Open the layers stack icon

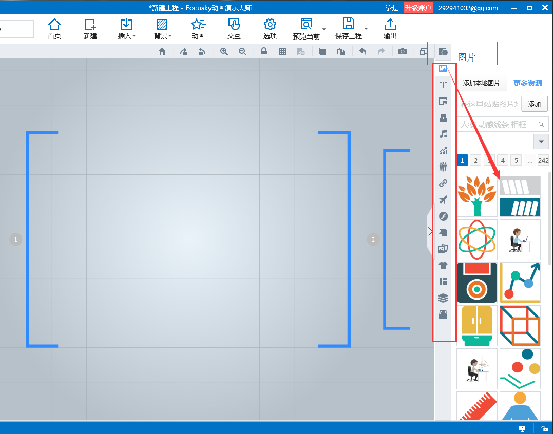click(x=443, y=298)
